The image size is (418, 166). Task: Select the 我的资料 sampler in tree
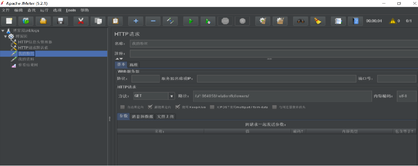pos(26,59)
